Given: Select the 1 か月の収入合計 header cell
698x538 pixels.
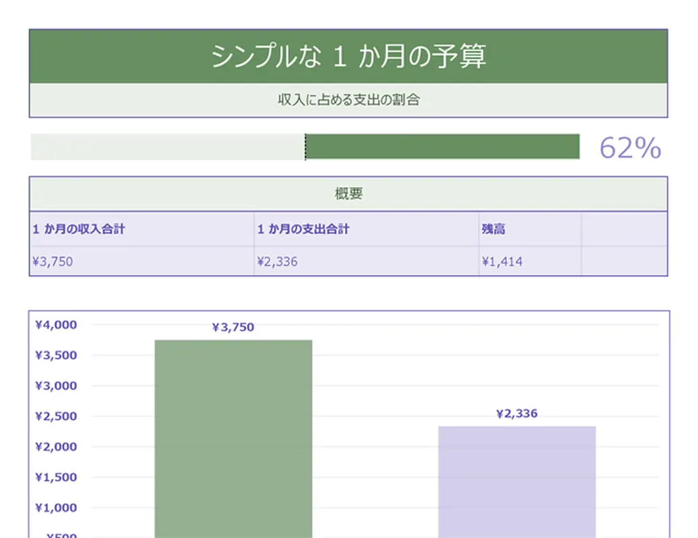Looking at the screenshot, I should coord(142,229).
